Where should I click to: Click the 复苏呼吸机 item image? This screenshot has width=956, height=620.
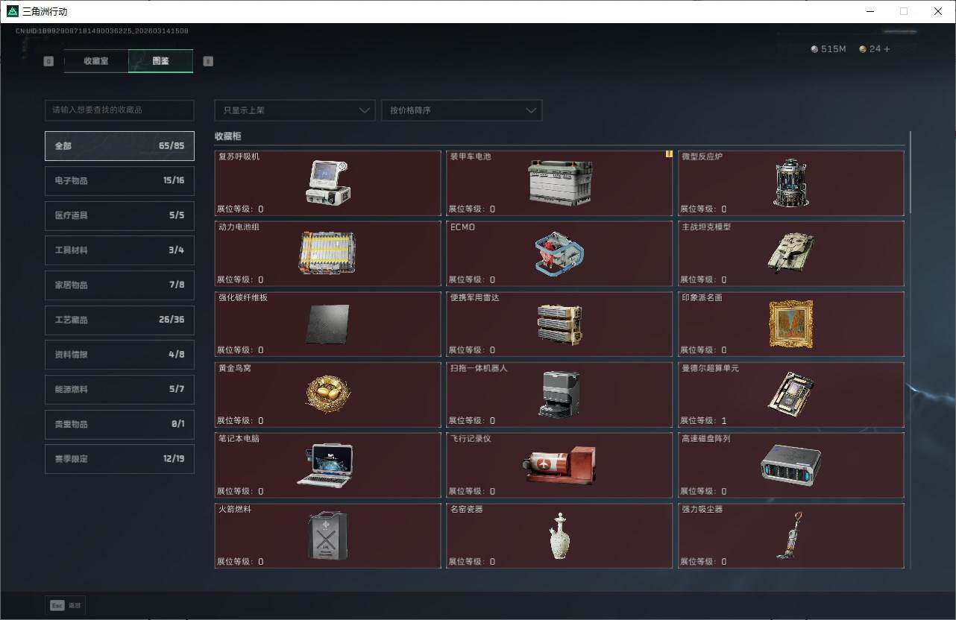(327, 183)
